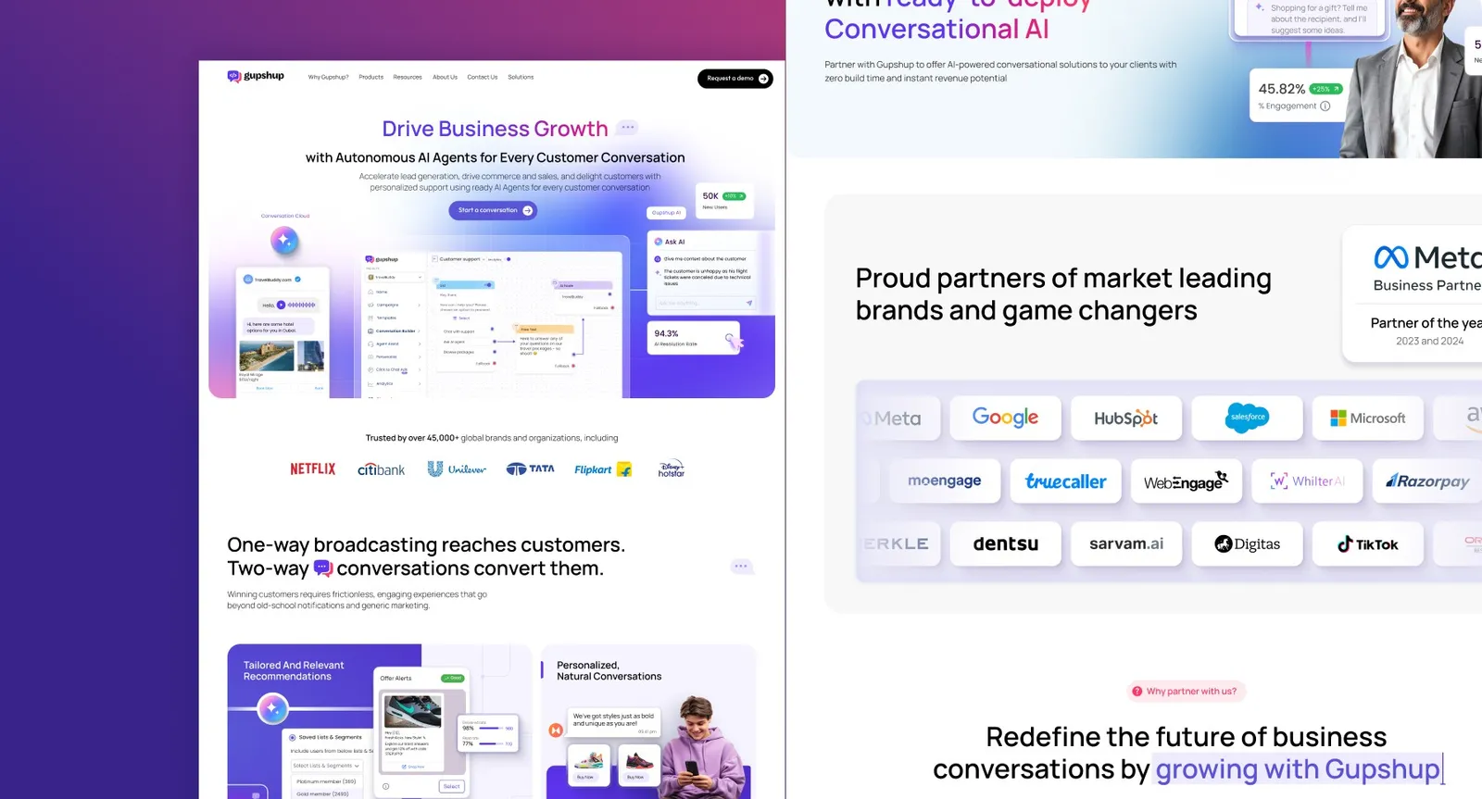Image resolution: width=1482 pixels, height=799 pixels.
Task: Click the Disney+ hotstar brand logo
Action: [672, 468]
